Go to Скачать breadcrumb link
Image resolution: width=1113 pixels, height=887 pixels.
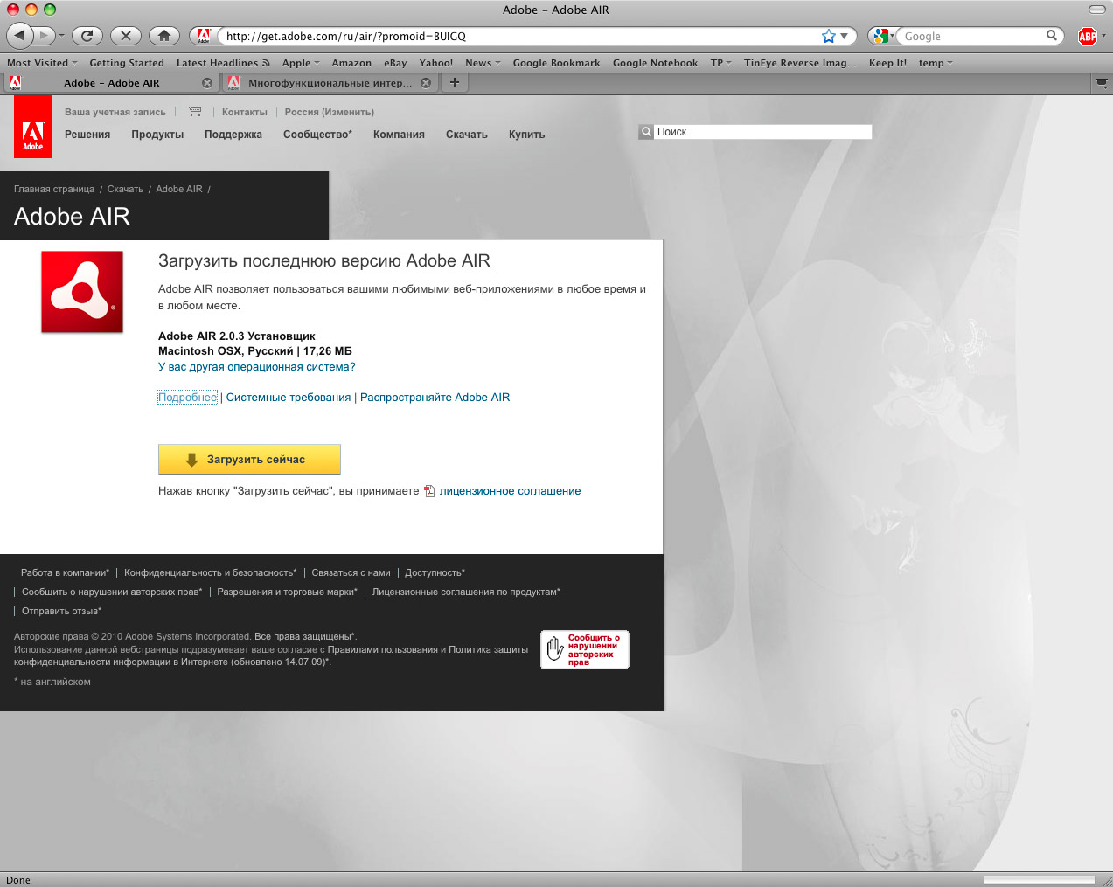pos(125,189)
